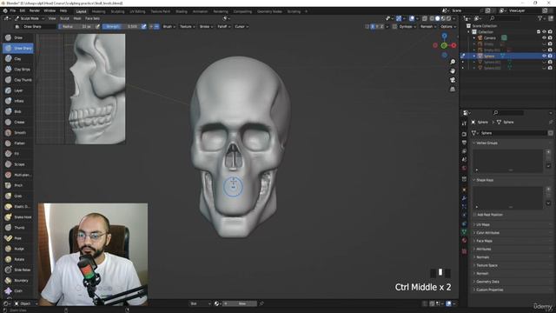Select the Pose brush tool
This screenshot has width=556, height=313.
point(17,238)
